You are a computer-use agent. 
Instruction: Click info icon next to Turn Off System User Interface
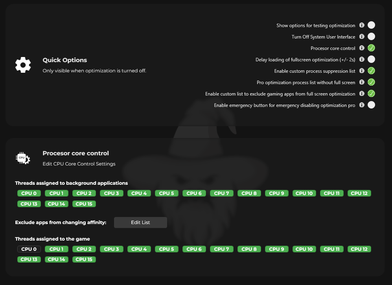coord(362,37)
